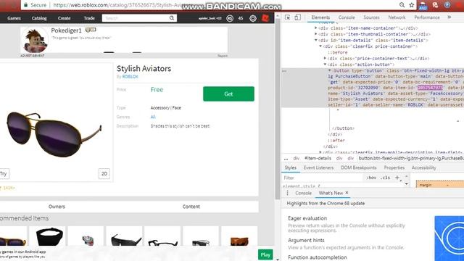Click the Eager evaluation highlight heading
Viewport: 464px width, 261px height.
click(x=307, y=218)
